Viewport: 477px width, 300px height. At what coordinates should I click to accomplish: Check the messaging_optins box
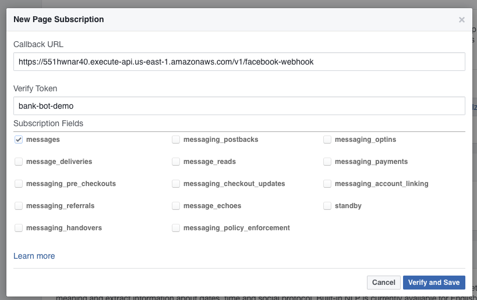point(327,140)
